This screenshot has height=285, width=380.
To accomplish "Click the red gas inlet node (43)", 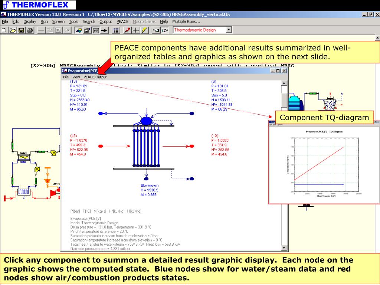I will click(x=101, y=146).
